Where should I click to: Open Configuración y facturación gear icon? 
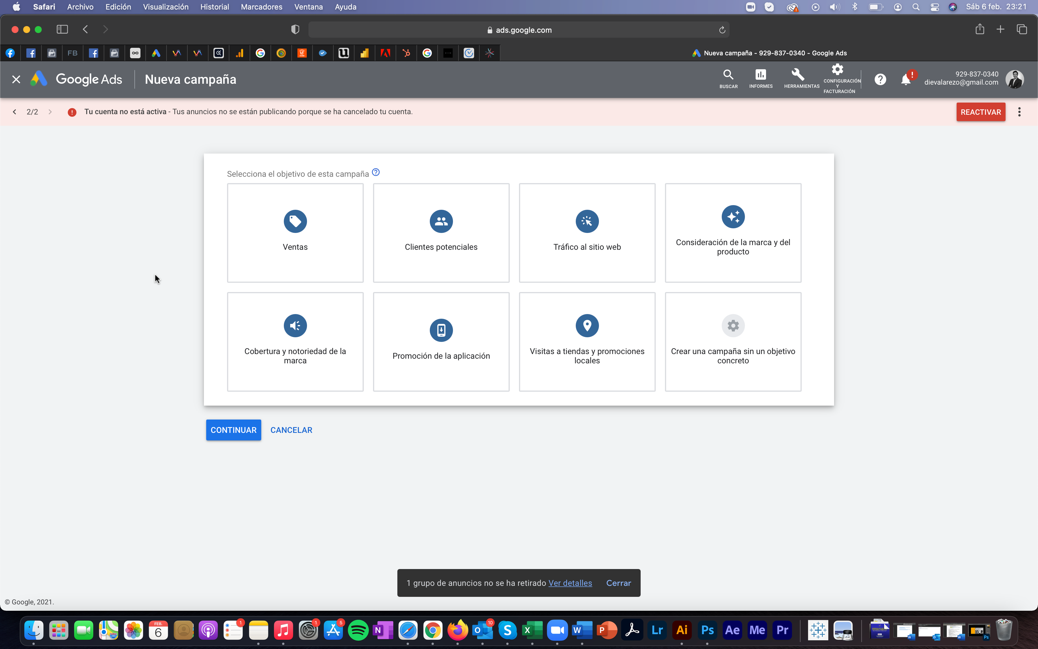839,79
